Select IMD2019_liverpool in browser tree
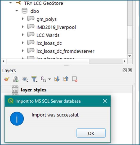The width and height of the screenshot is (140, 145). point(56,27)
